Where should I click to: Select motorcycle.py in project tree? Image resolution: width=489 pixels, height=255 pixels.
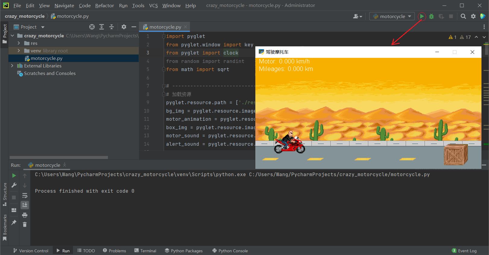click(x=46, y=58)
